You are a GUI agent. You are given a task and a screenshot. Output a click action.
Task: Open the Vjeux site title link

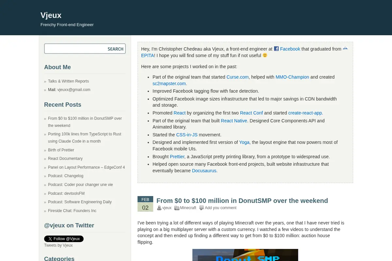pos(51,15)
